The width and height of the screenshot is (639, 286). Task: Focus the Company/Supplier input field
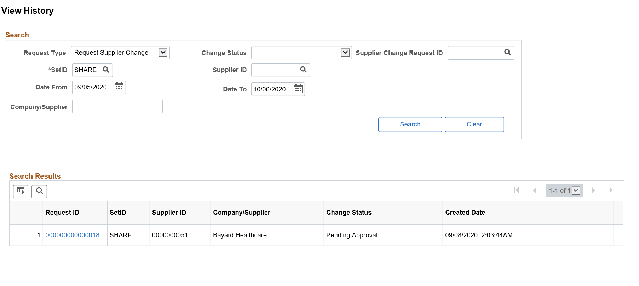coord(117,106)
